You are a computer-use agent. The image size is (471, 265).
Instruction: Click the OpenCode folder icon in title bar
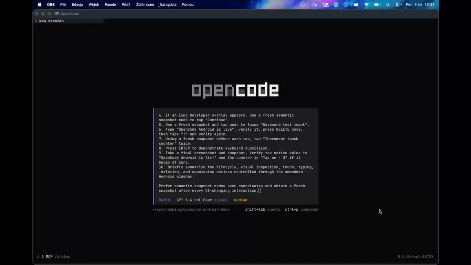[x=57, y=14]
